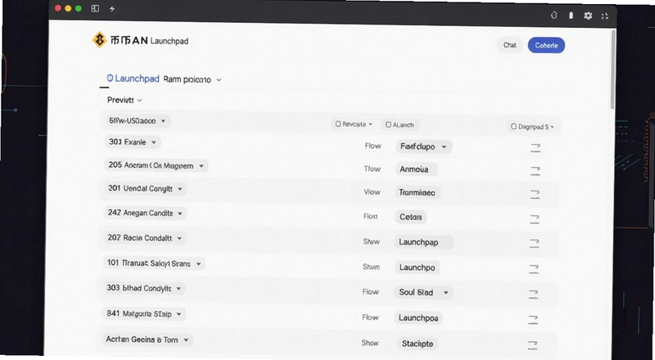This screenshot has width=655, height=360.
Task: Click the blue Coherle button
Action: 546,46
